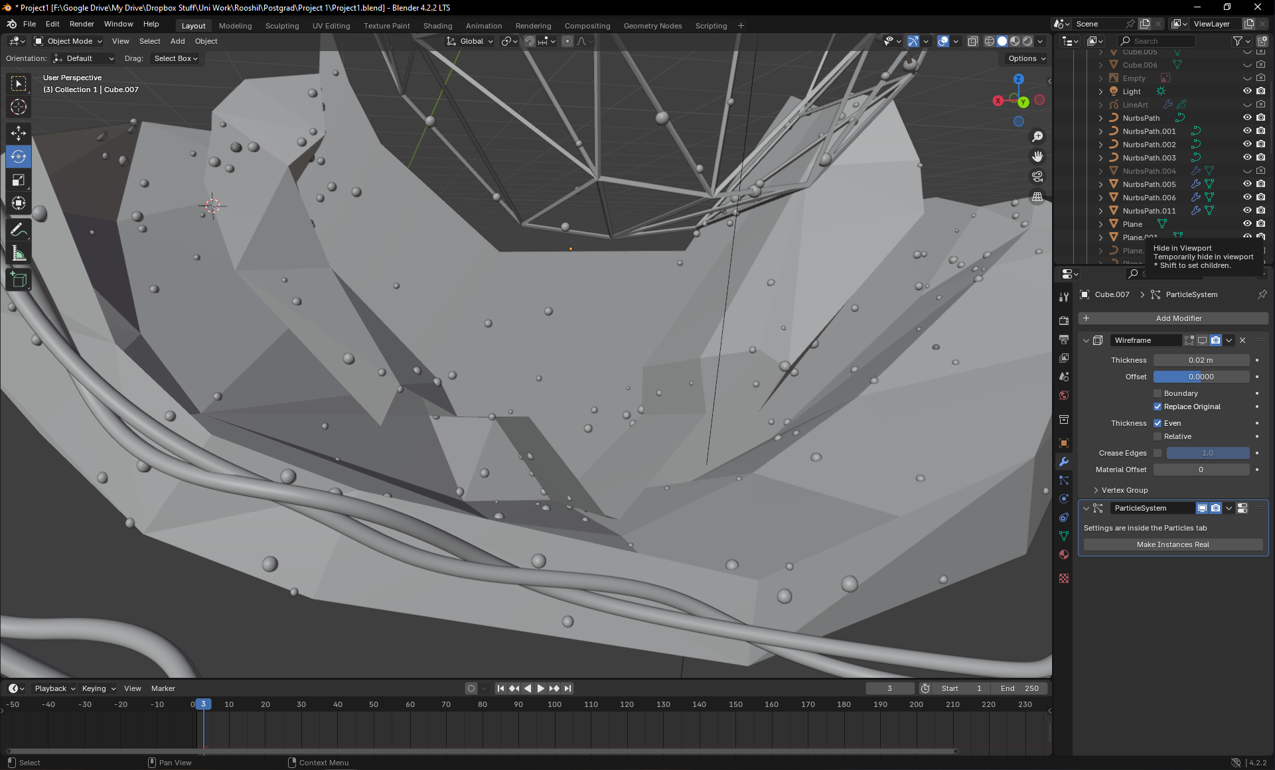Screen dimensions: 1275x770
Task: Click Make Instances Real button
Action: tap(1173, 545)
